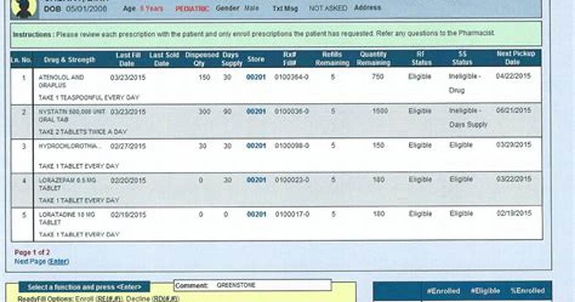575x302 pixels.
Task: Click Rx number 0100036-0
Action: [291, 112]
